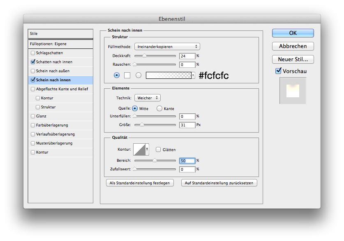
Task: Click the Größe input field
Action: tap(187, 125)
